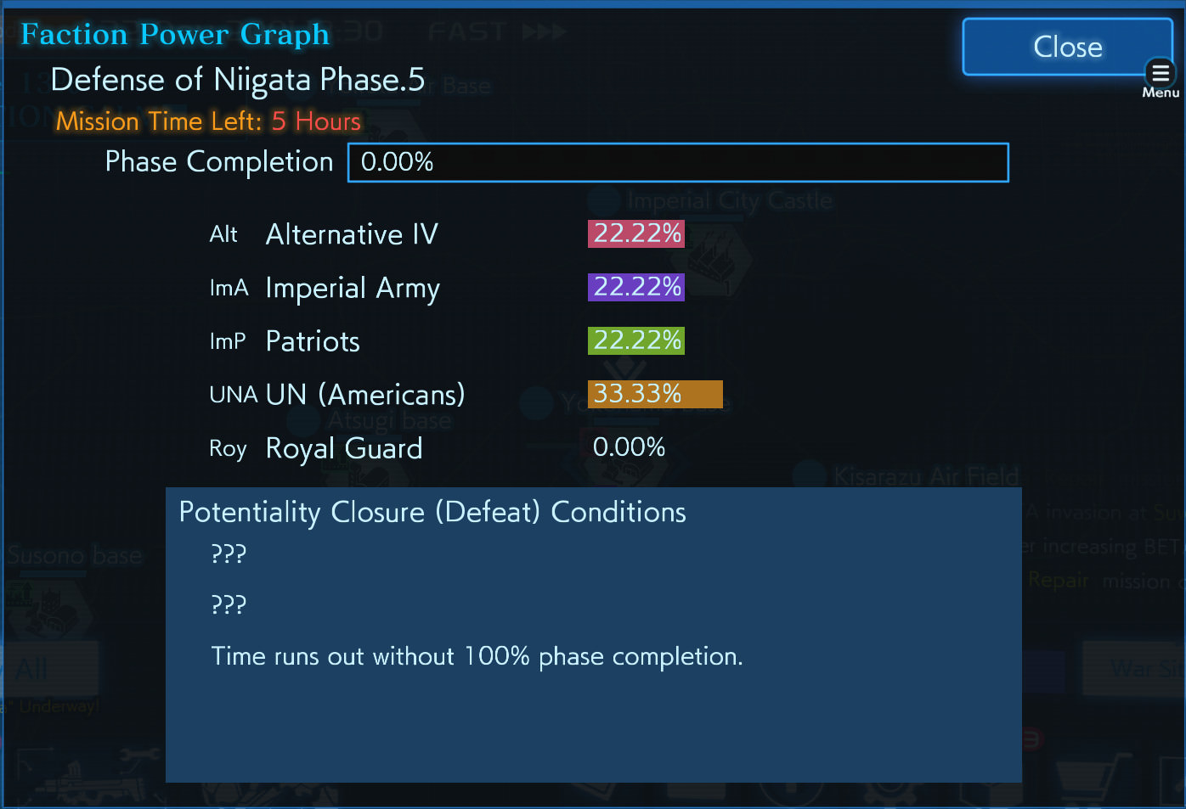Select the Alternative IV faction name
Viewport: 1186px width, 809px height.
pos(352,234)
